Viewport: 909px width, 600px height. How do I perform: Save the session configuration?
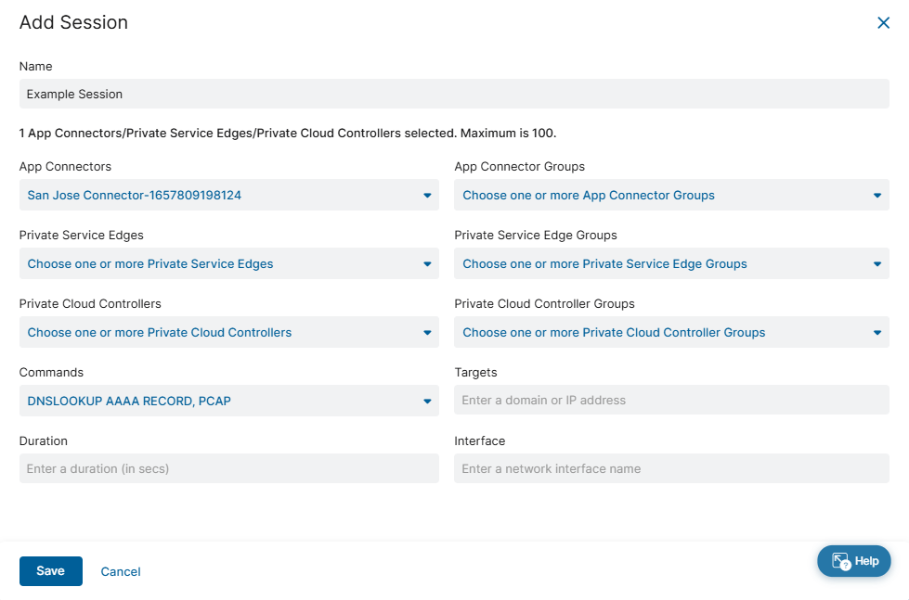pyautogui.click(x=50, y=571)
